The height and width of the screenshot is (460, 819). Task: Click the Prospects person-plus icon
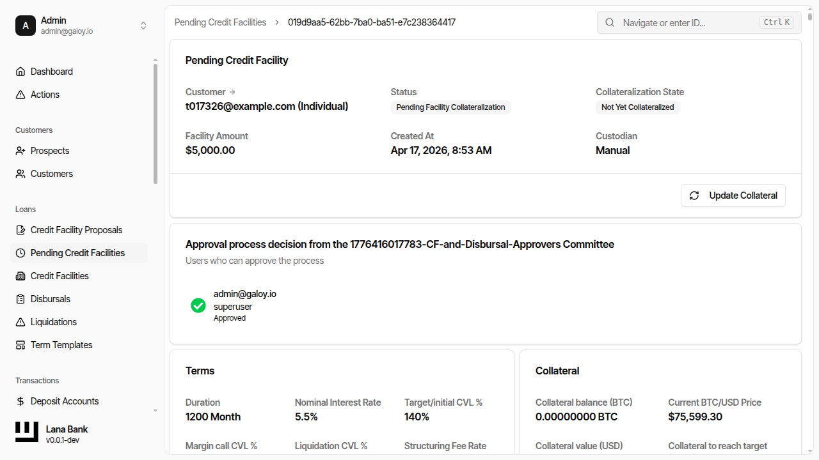coord(20,151)
